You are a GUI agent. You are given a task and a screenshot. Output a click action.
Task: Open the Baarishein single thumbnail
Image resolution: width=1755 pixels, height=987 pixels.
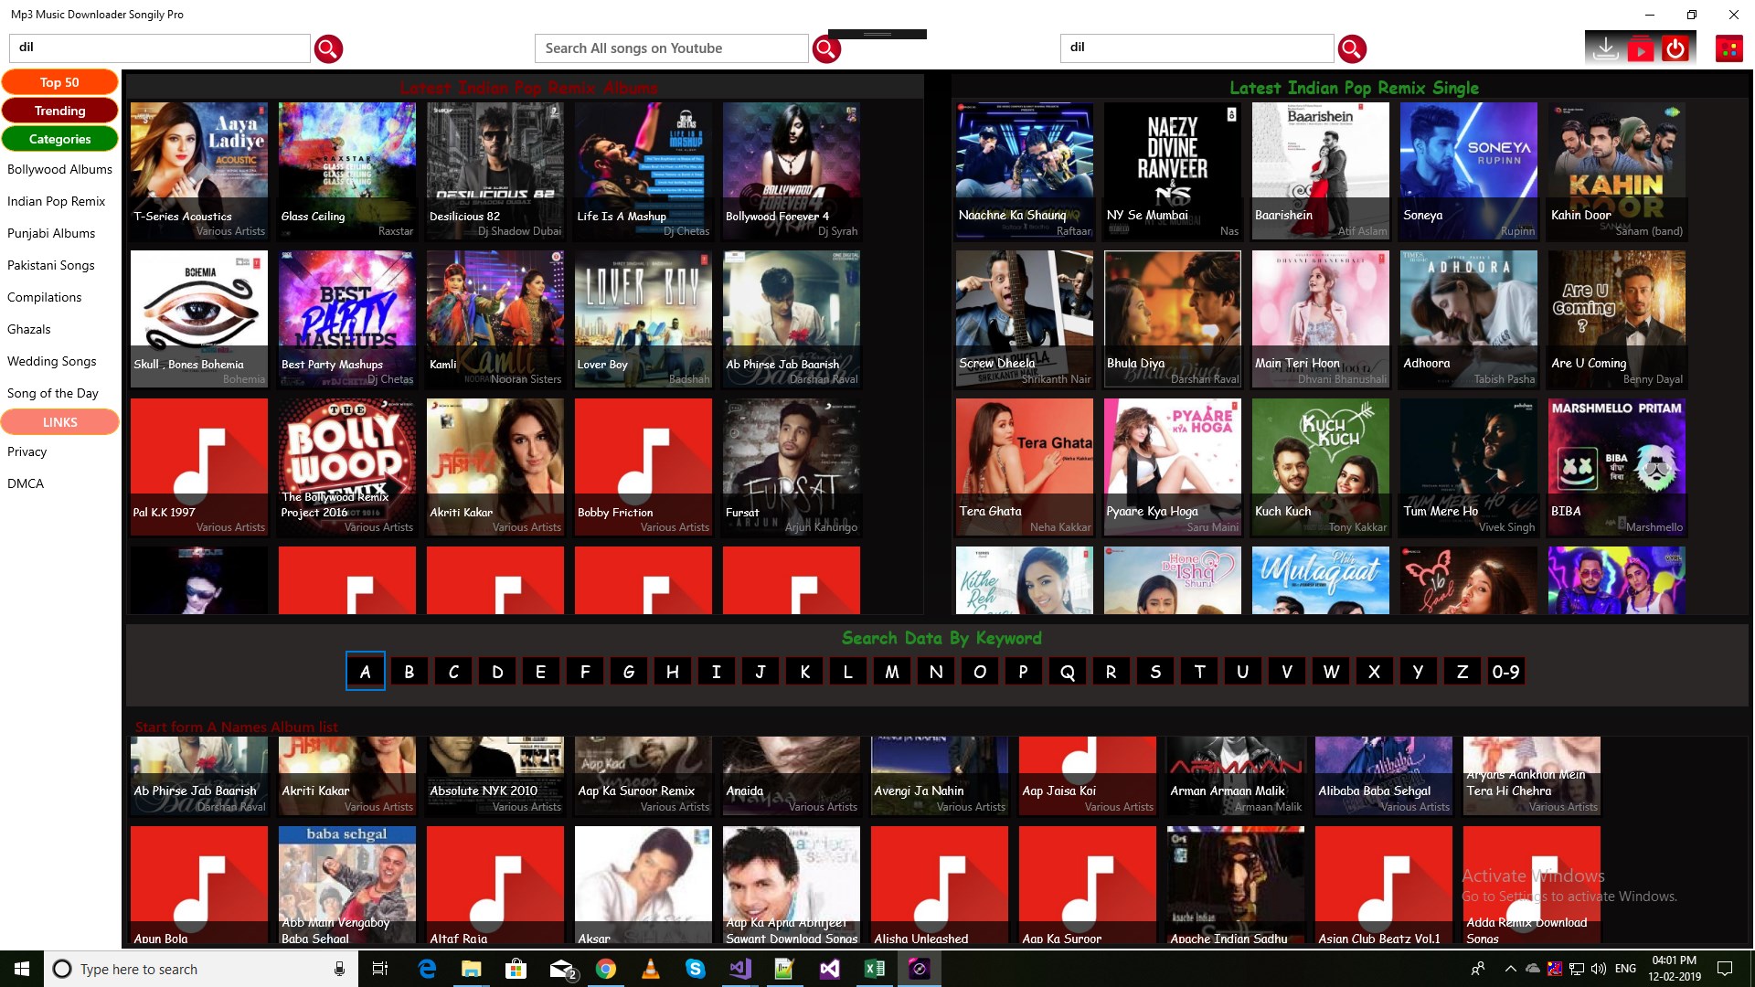(1320, 171)
